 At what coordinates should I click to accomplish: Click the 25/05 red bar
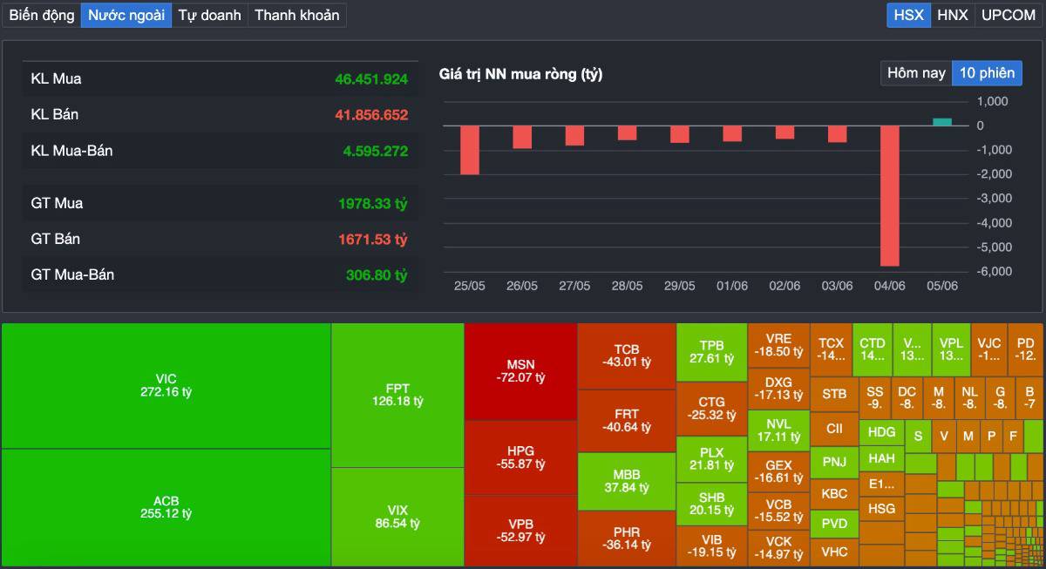coord(470,150)
